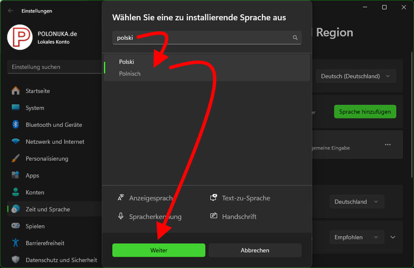Click the search magnifier icon in language box
The image size is (414, 268).
tap(295, 38)
